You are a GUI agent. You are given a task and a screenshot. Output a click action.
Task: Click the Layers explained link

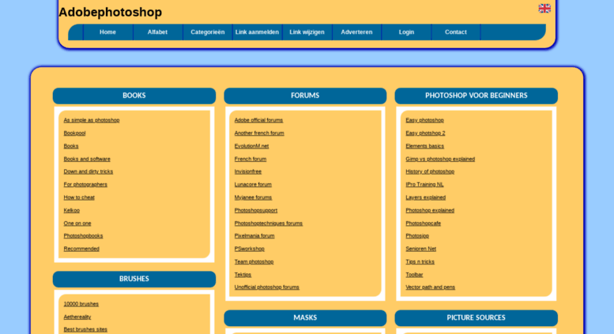point(426,197)
